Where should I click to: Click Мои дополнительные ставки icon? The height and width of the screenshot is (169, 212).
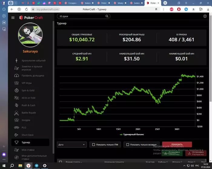coord(16,157)
